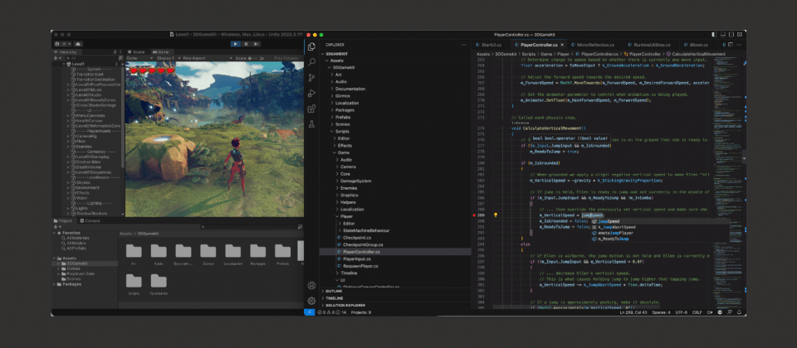Toggle the breakpoint on line 289
Viewport: 797px width, 348px height.
[x=474, y=215]
